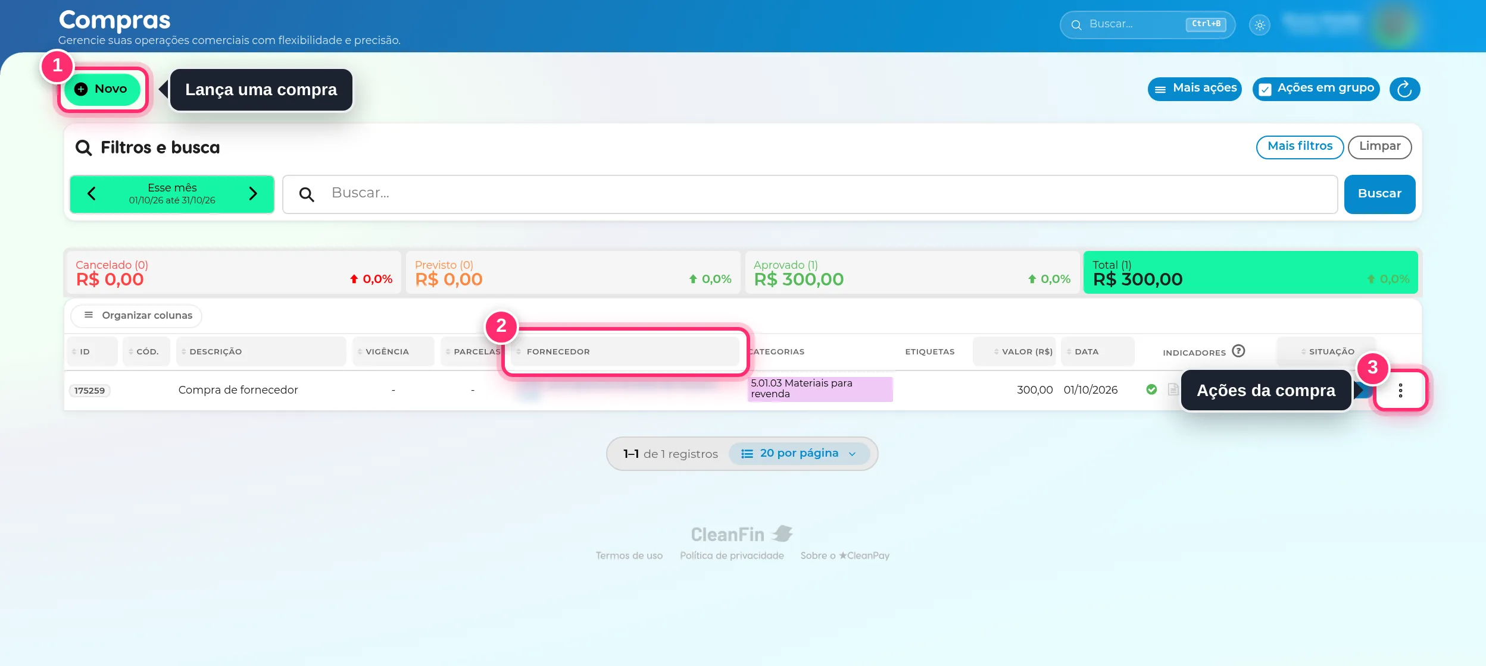1486x666 pixels.
Task: Click the Limpar filters button
Action: coord(1379,146)
